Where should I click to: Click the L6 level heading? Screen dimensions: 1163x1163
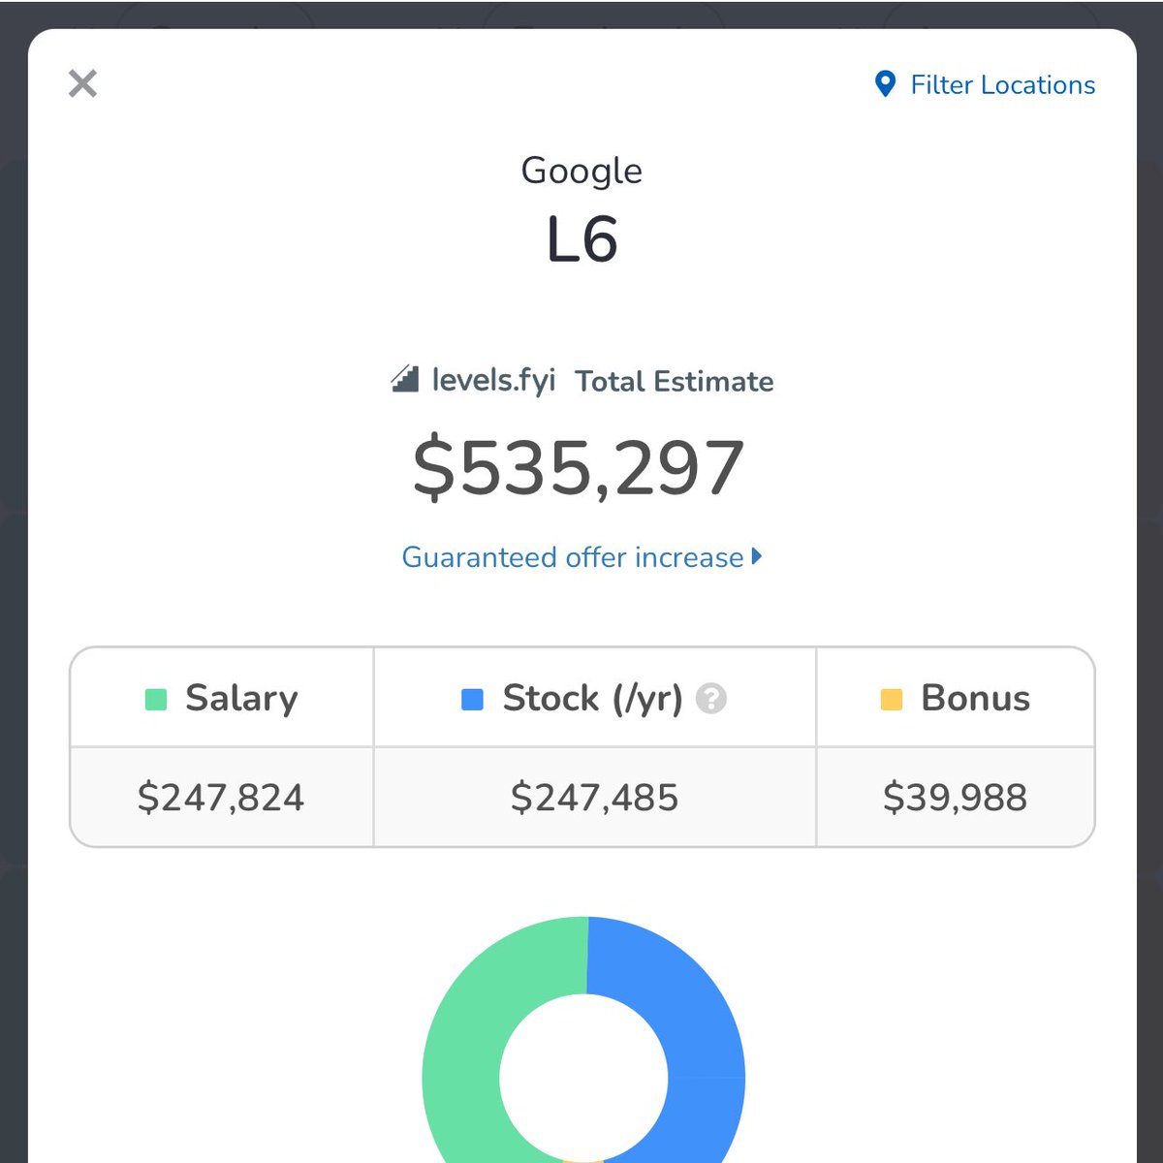pos(581,239)
